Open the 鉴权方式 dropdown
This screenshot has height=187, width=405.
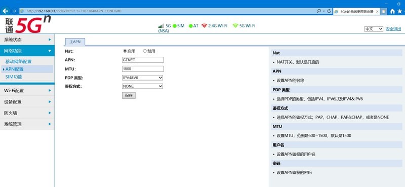click(x=142, y=86)
